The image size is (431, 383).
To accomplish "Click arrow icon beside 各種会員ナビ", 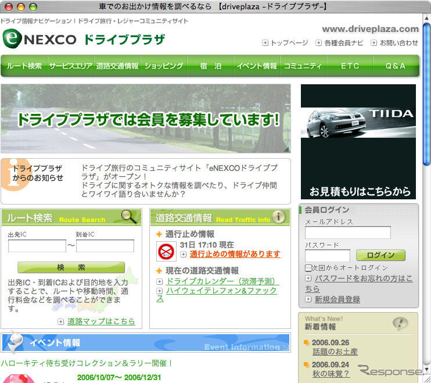I will (318, 43).
